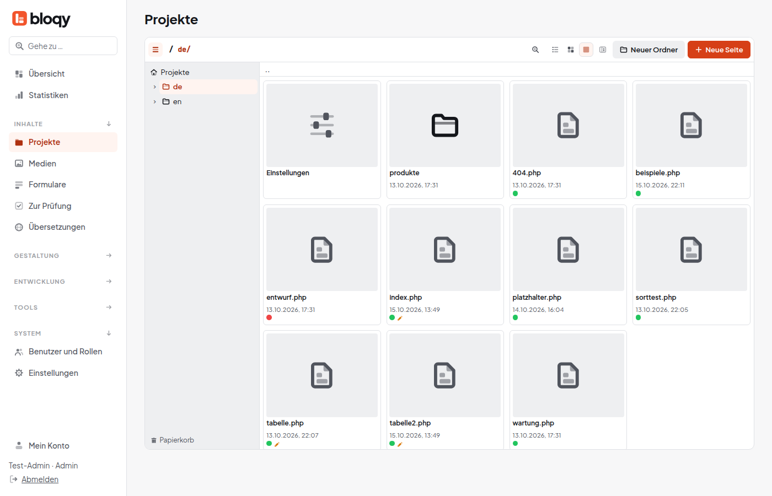Expand the TOOLS section
The height and width of the screenshot is (496, 772).
tap(63, 308)
